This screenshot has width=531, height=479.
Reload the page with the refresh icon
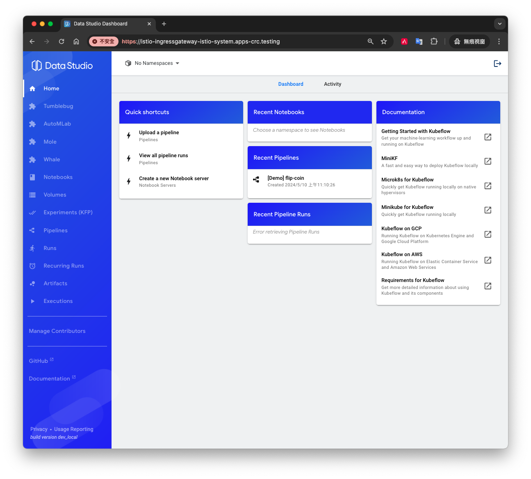pyautogui.click(x=62, y=41)
